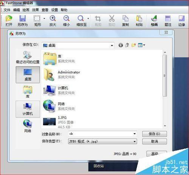This screenshot has height=175, width=189.
Task: Open the Edit (编辑) menu
Action: pos(16,10)
